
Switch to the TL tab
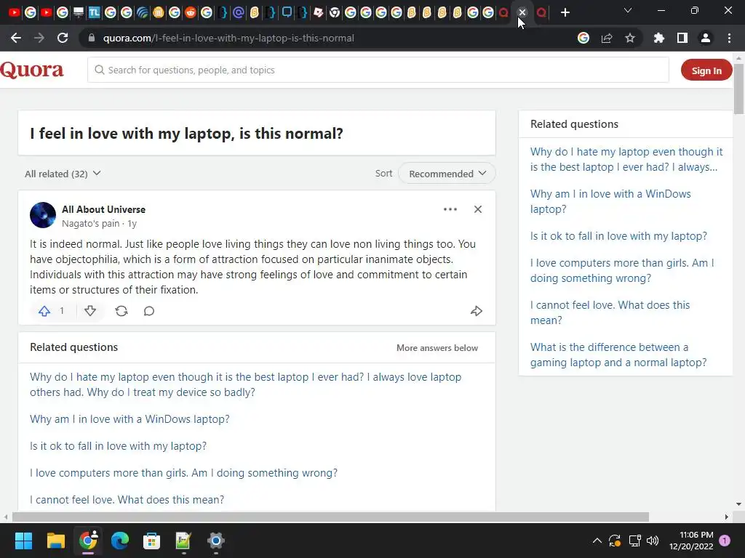[x=94, y=13]
